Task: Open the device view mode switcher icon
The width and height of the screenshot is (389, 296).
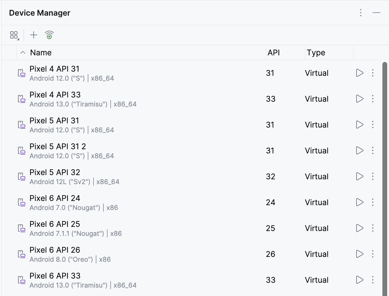Action: tap(14, 35)
